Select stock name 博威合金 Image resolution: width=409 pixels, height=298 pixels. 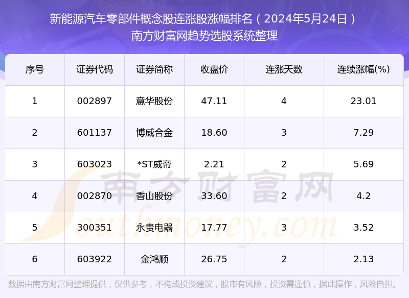point(154,133)
